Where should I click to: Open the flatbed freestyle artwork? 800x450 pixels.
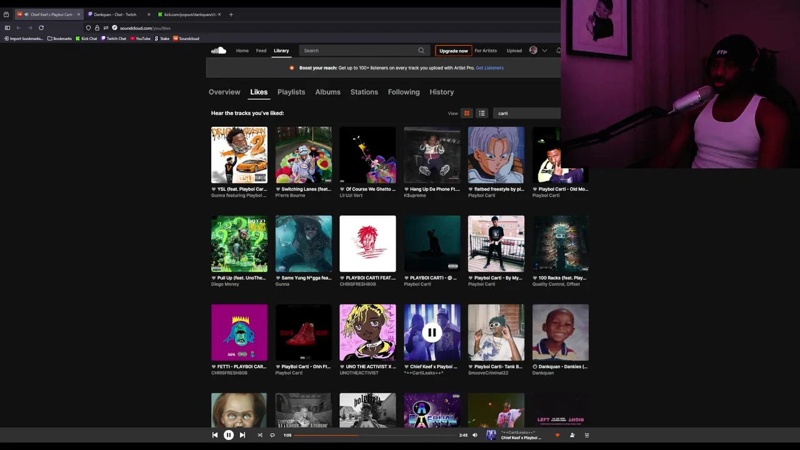point(496,155)
